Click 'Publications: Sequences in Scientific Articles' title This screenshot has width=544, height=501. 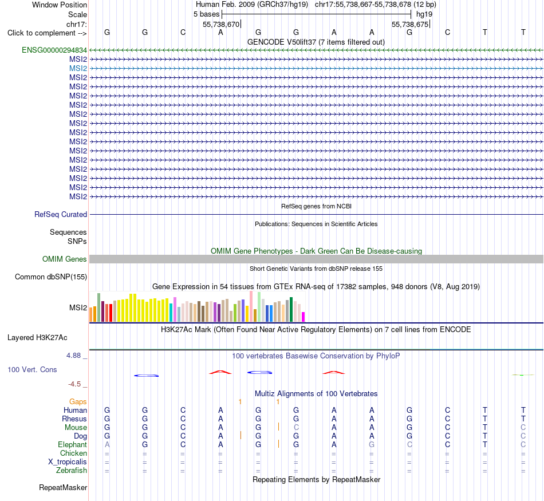point(316,224)
